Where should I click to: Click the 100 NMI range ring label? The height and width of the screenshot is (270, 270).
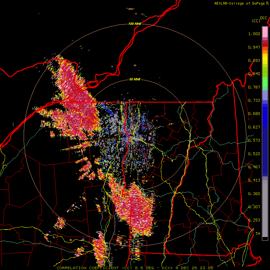pos(135,24)
